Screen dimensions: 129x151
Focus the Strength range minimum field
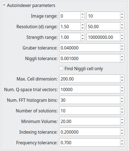tap(70, 37)
